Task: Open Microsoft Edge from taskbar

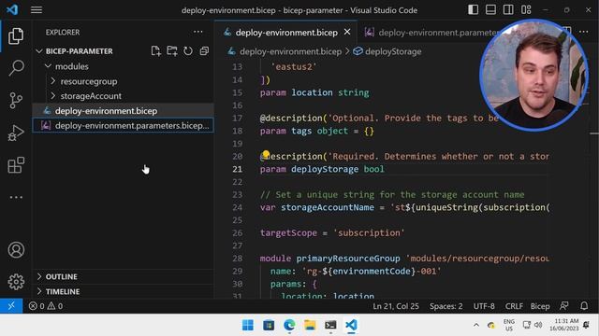Action: click(x=289, y=325)
